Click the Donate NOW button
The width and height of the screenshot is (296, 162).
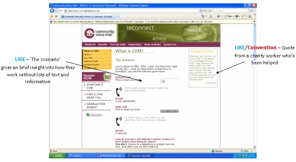click(97, 77)
